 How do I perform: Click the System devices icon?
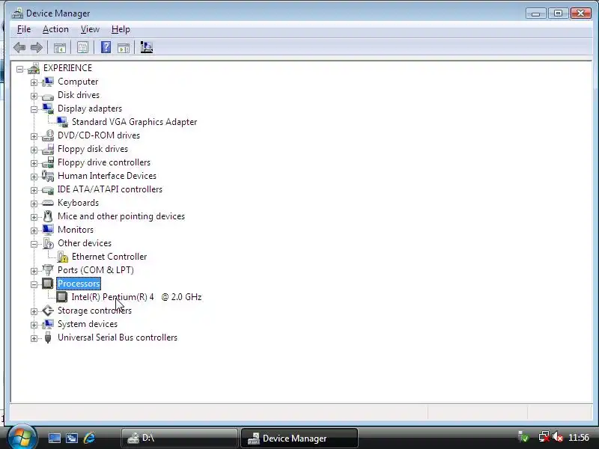click(x=48, y=324)
